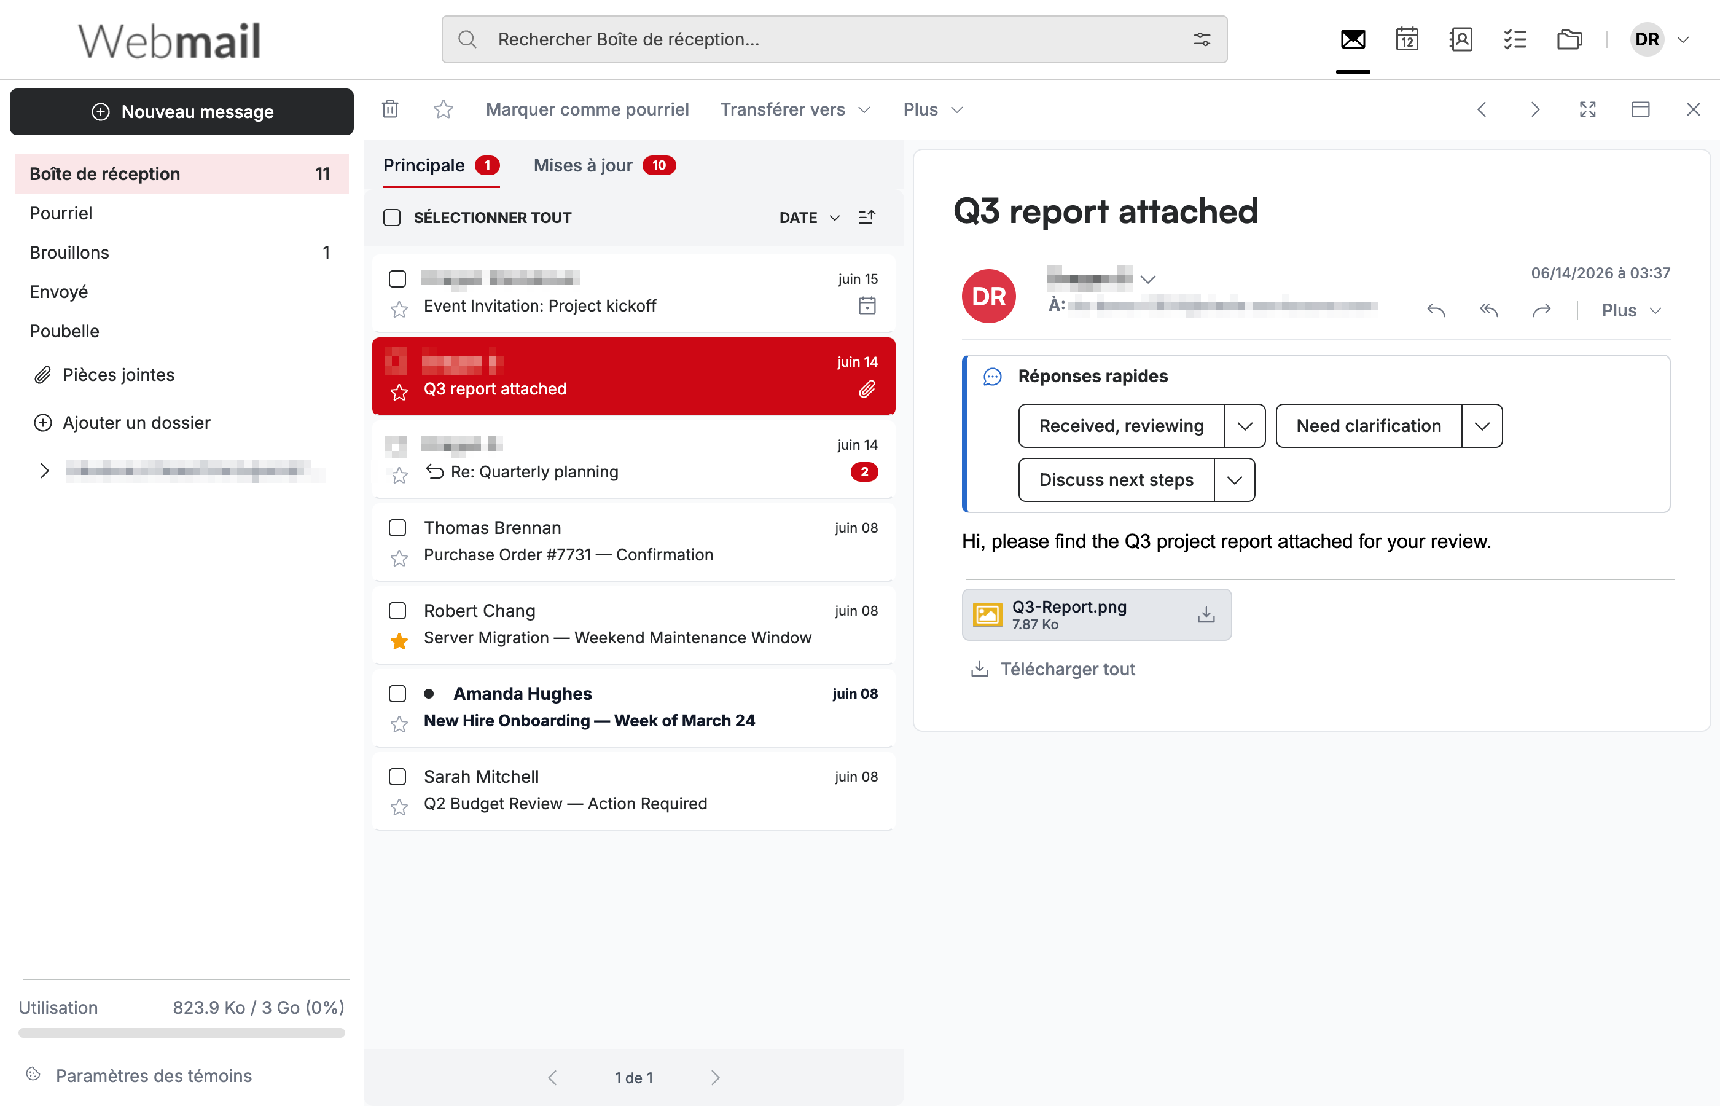Click paperclip icon on Q3 report row
1720x1106 pixels.
pyautogui.click(x=867, y=390)
